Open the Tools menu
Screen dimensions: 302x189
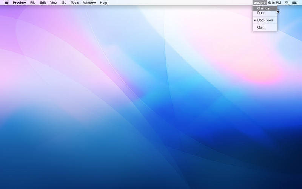click(75, 3)
